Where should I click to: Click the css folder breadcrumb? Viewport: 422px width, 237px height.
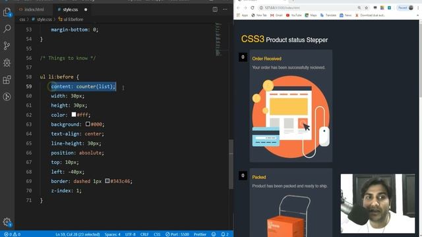[x=22, y=19]
